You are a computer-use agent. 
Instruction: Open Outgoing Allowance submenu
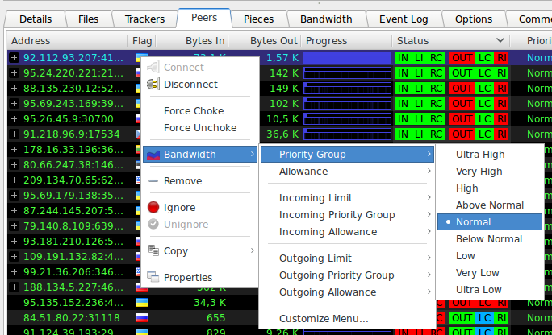(x=347, y=292)
